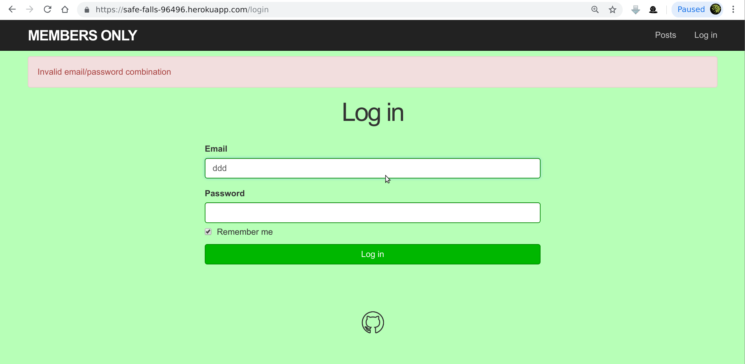Click the URL address bar text

click(x=182, y=10)
